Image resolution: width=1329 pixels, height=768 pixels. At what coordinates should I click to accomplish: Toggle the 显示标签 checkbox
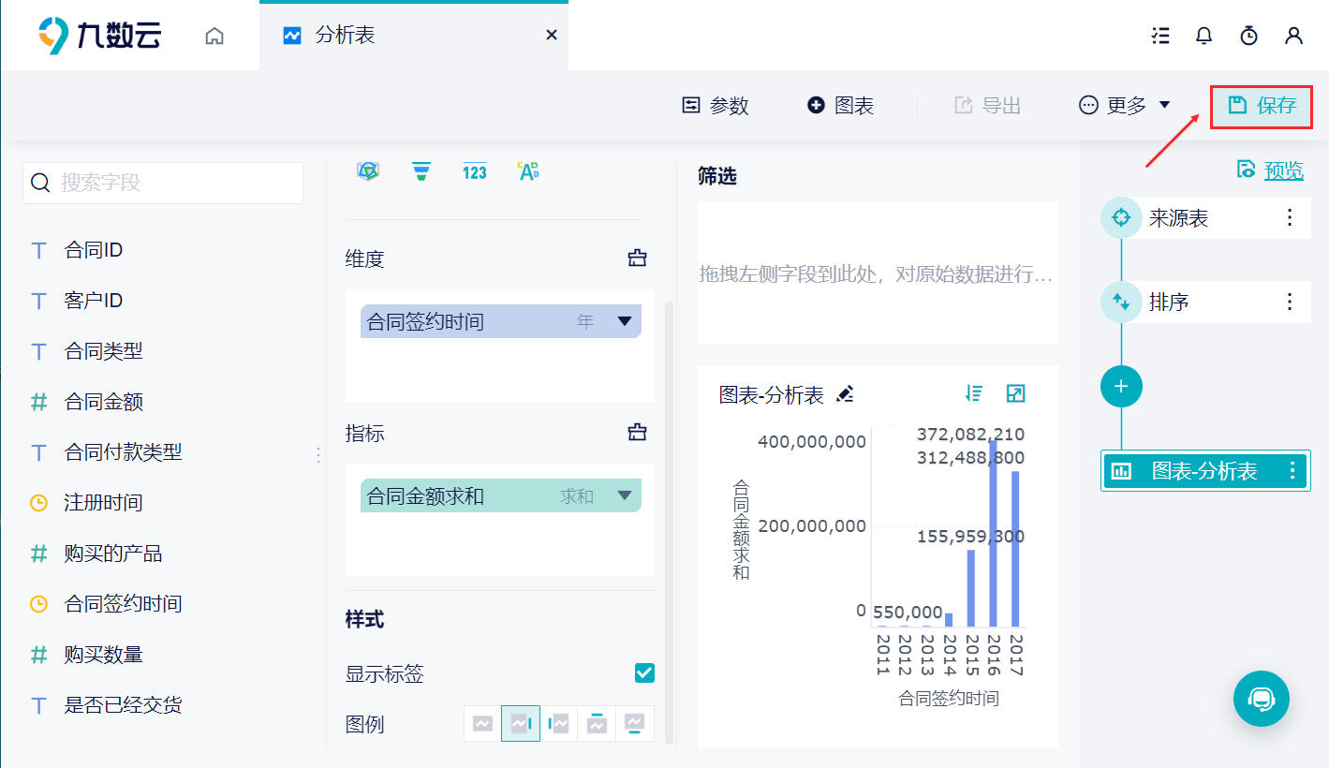click(643, 672)
